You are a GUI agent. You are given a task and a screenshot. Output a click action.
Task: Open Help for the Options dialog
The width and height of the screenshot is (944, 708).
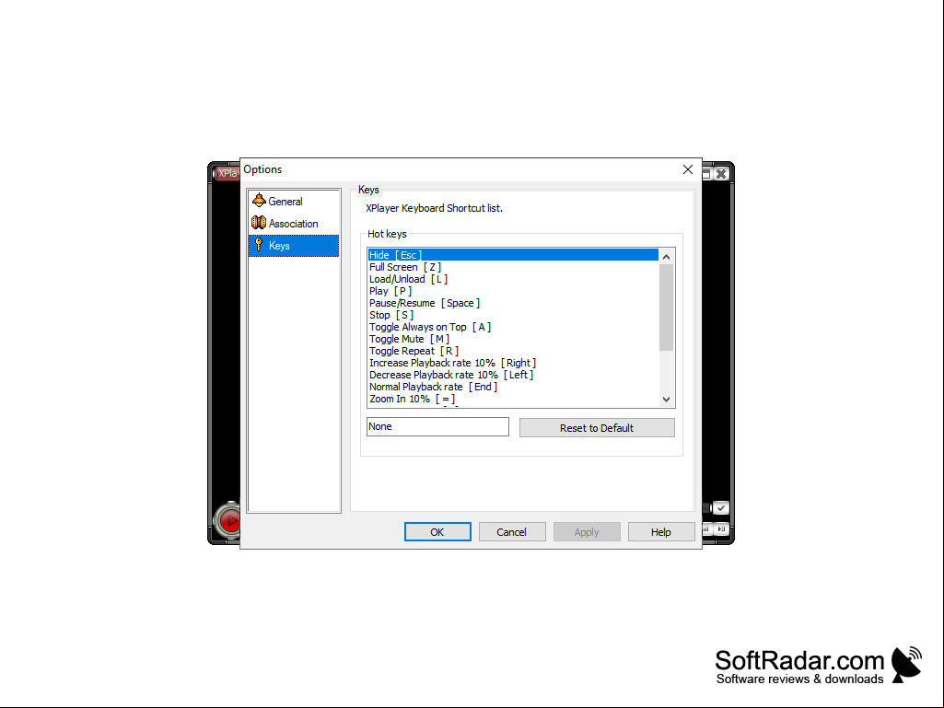(x=661, y=532)
